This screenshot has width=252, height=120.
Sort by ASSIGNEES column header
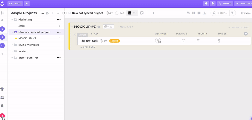[161, 34]
